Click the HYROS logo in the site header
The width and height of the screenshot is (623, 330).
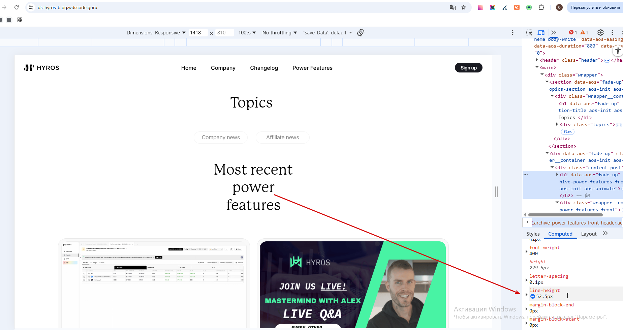point(42,68)
